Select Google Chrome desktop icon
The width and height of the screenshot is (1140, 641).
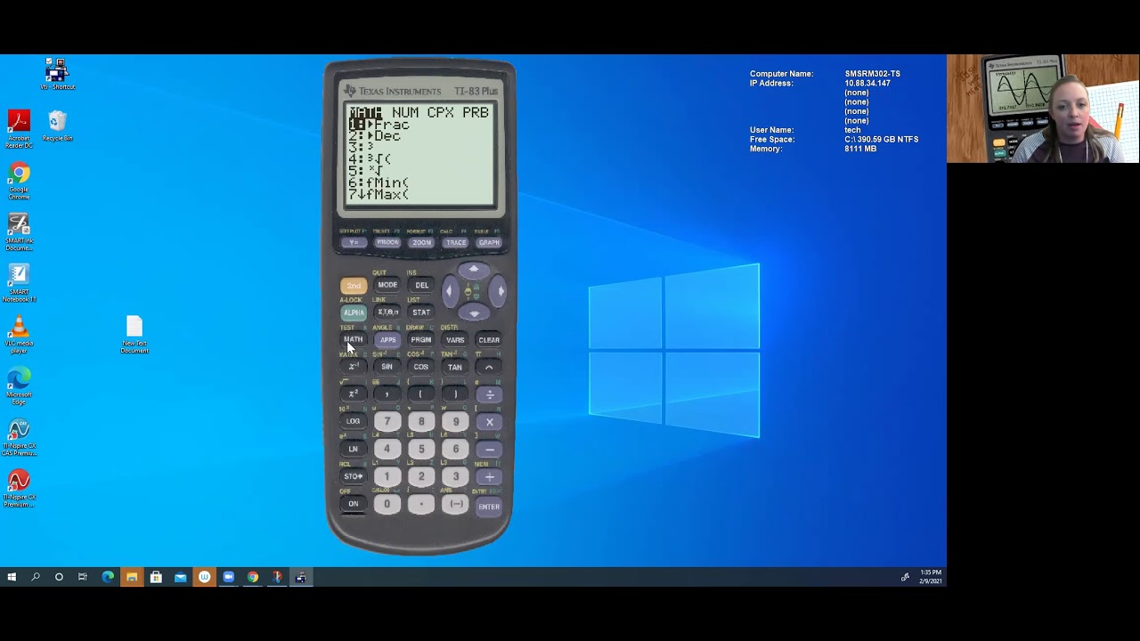coord(19,181)
